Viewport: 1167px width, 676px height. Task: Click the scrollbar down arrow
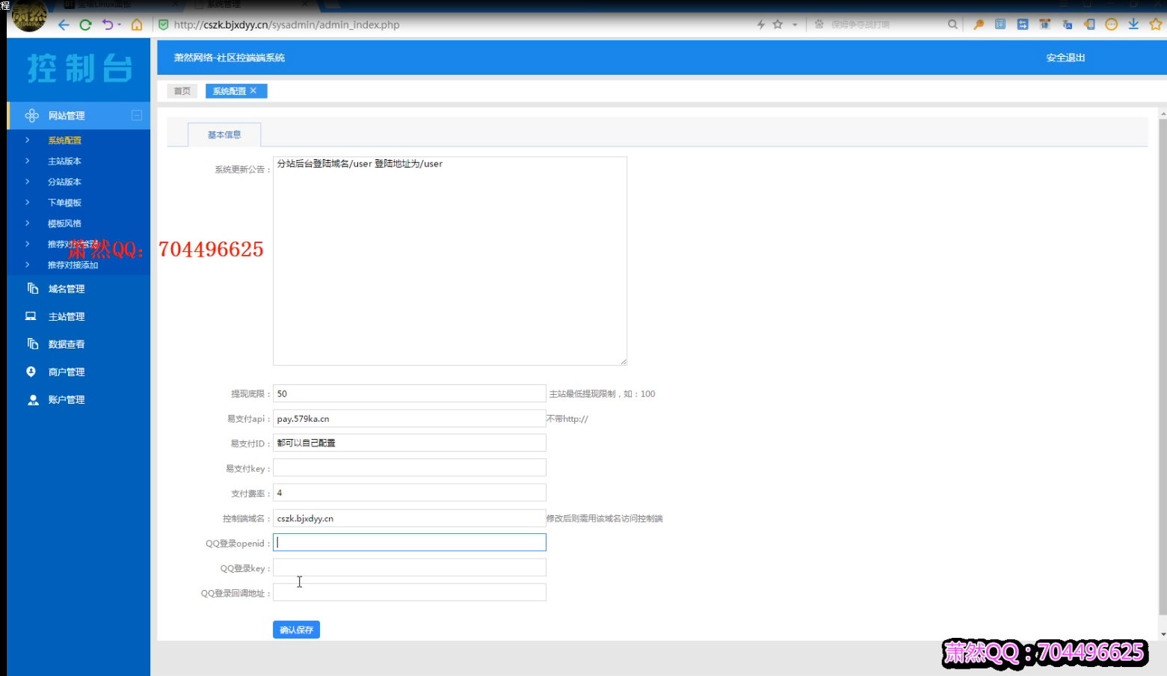[x=1163, y=635]
